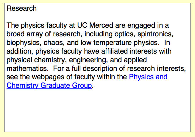Click the "physical chemistry" text
Image resolution: width=195 pixels, height=137 pixels.
click(x=33, y=60)
